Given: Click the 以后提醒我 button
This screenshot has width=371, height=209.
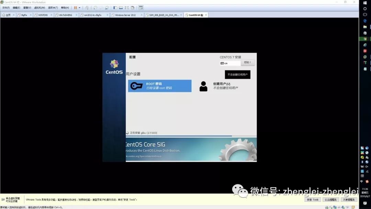Looking at the screenshot, I should (330, 200).
